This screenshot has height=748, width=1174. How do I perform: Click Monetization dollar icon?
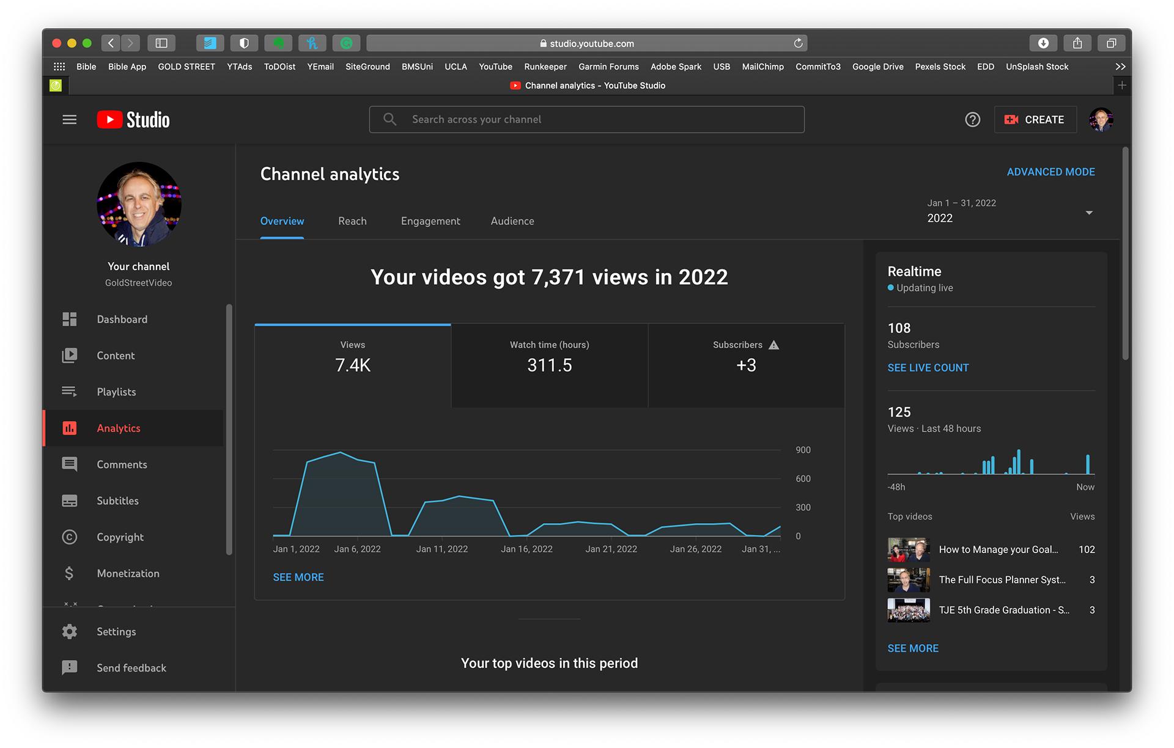pos(70,573)
